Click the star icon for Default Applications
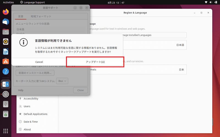The image size is (220, 137). [x=20, y=114]
